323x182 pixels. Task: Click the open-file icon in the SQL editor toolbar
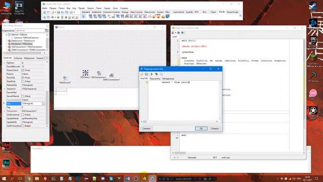142,74
